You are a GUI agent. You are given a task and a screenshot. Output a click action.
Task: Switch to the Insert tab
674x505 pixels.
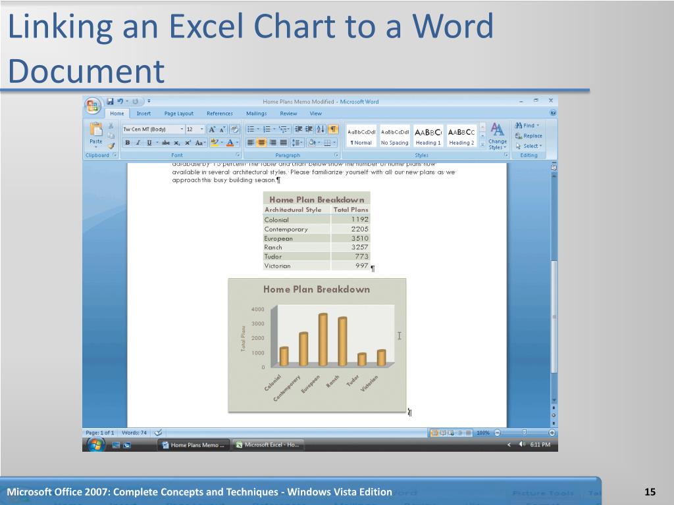pyautogui.click(x=143, y=113)
